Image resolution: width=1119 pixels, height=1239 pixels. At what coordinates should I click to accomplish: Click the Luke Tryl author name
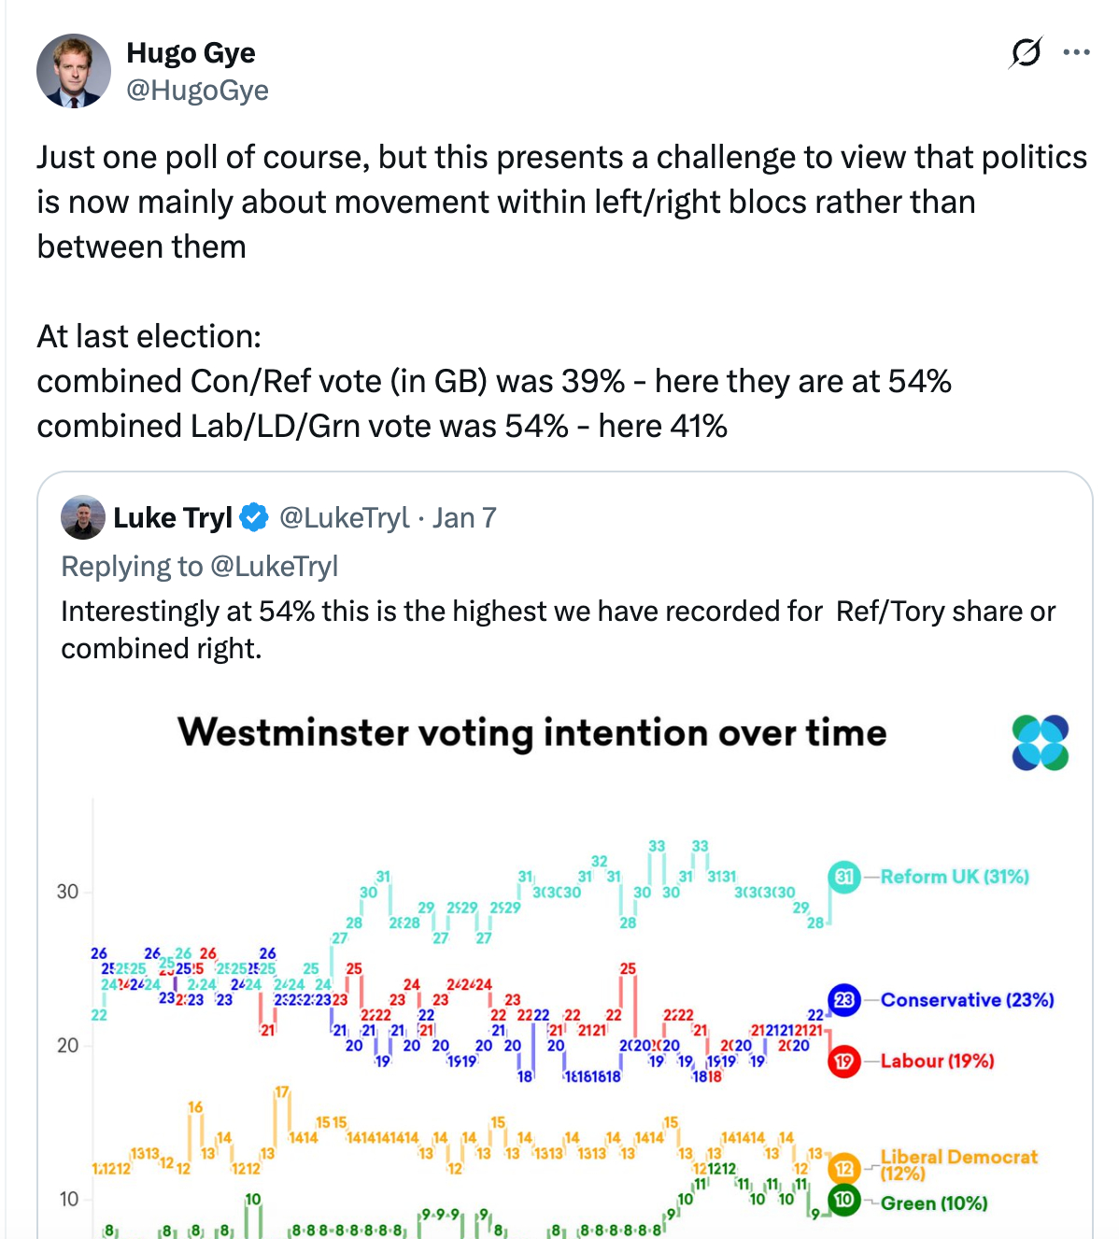[172, 517]
